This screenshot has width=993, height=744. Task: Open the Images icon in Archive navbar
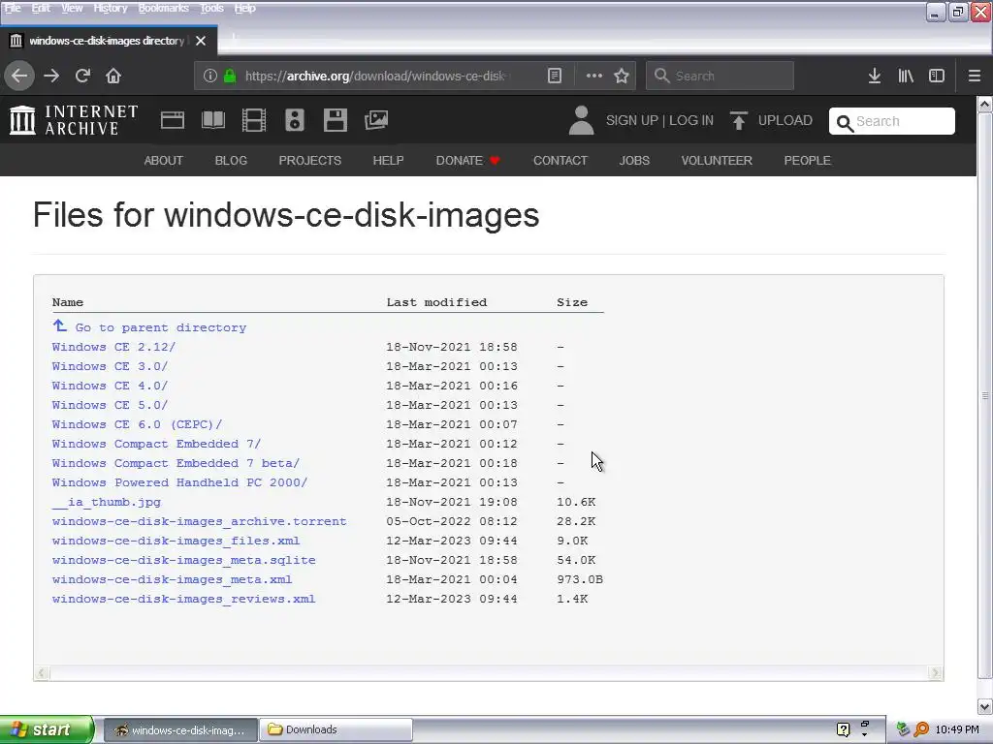click(x=376, y=120)
